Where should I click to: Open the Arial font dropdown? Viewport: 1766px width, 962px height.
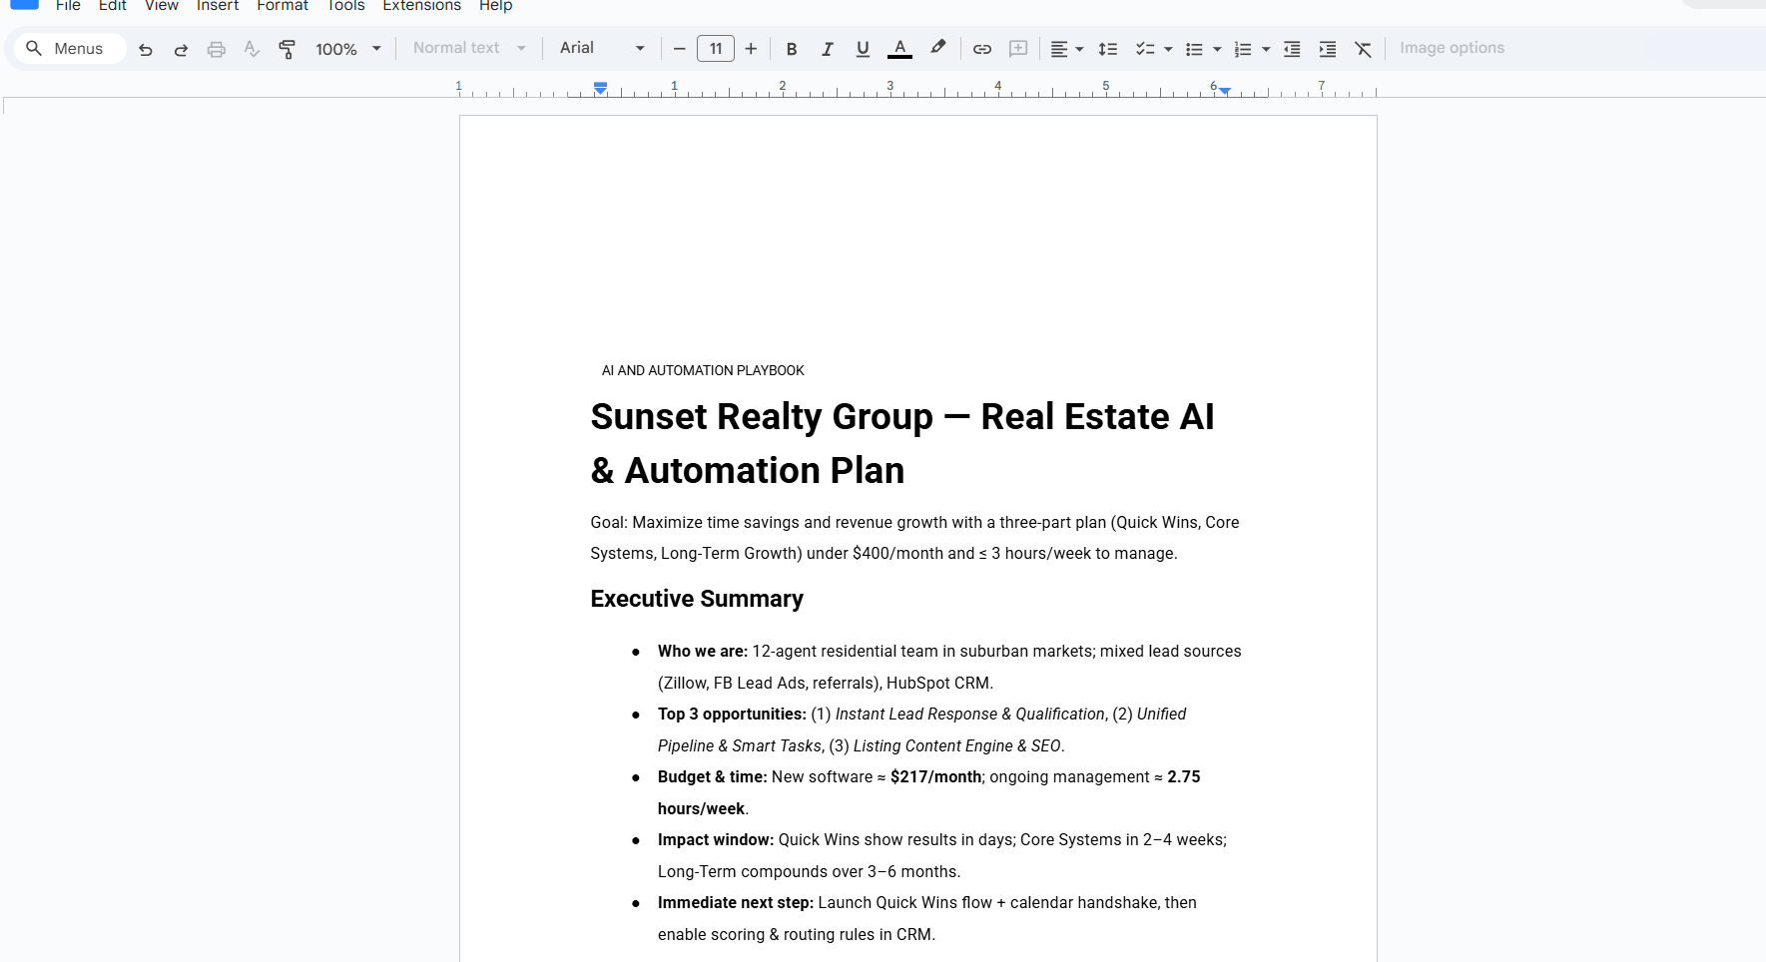[x=602, y=48]
